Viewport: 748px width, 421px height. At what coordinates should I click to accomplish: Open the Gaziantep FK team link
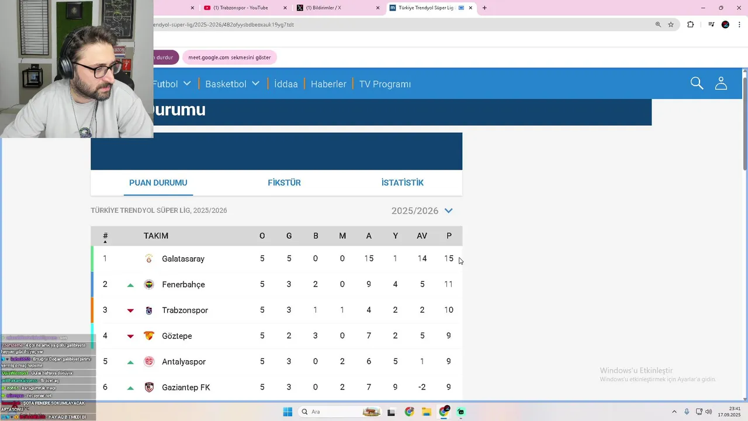(x=186, y=387)
